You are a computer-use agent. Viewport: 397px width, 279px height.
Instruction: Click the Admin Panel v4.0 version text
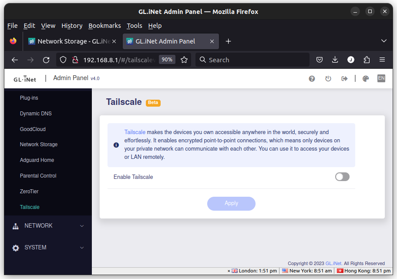pos(76,78)
